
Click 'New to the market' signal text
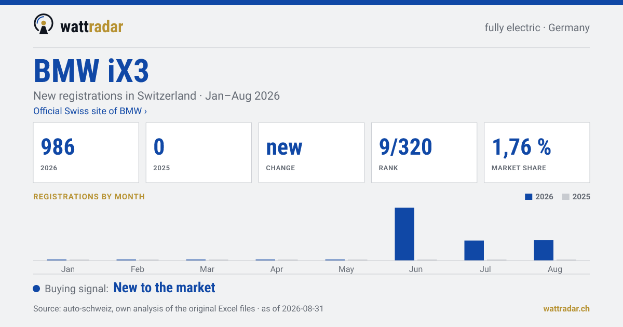(164, 288)
